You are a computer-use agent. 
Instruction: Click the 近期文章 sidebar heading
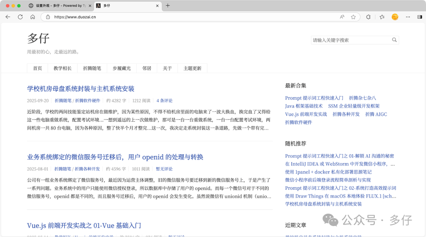pyautogui.click(x=296, y=225)
